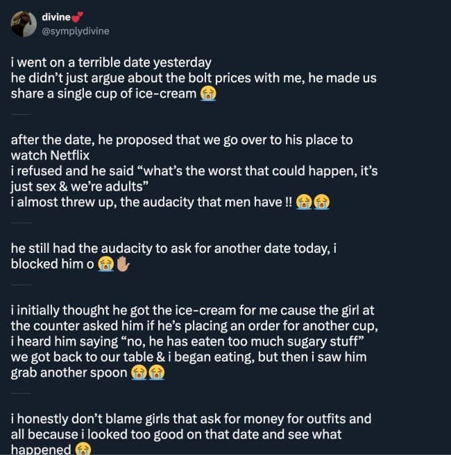Click second crying emoji after "another spoon"
The height and width of the screenshot is (455, 451).
pyautogui.click(x=158, y=373)
